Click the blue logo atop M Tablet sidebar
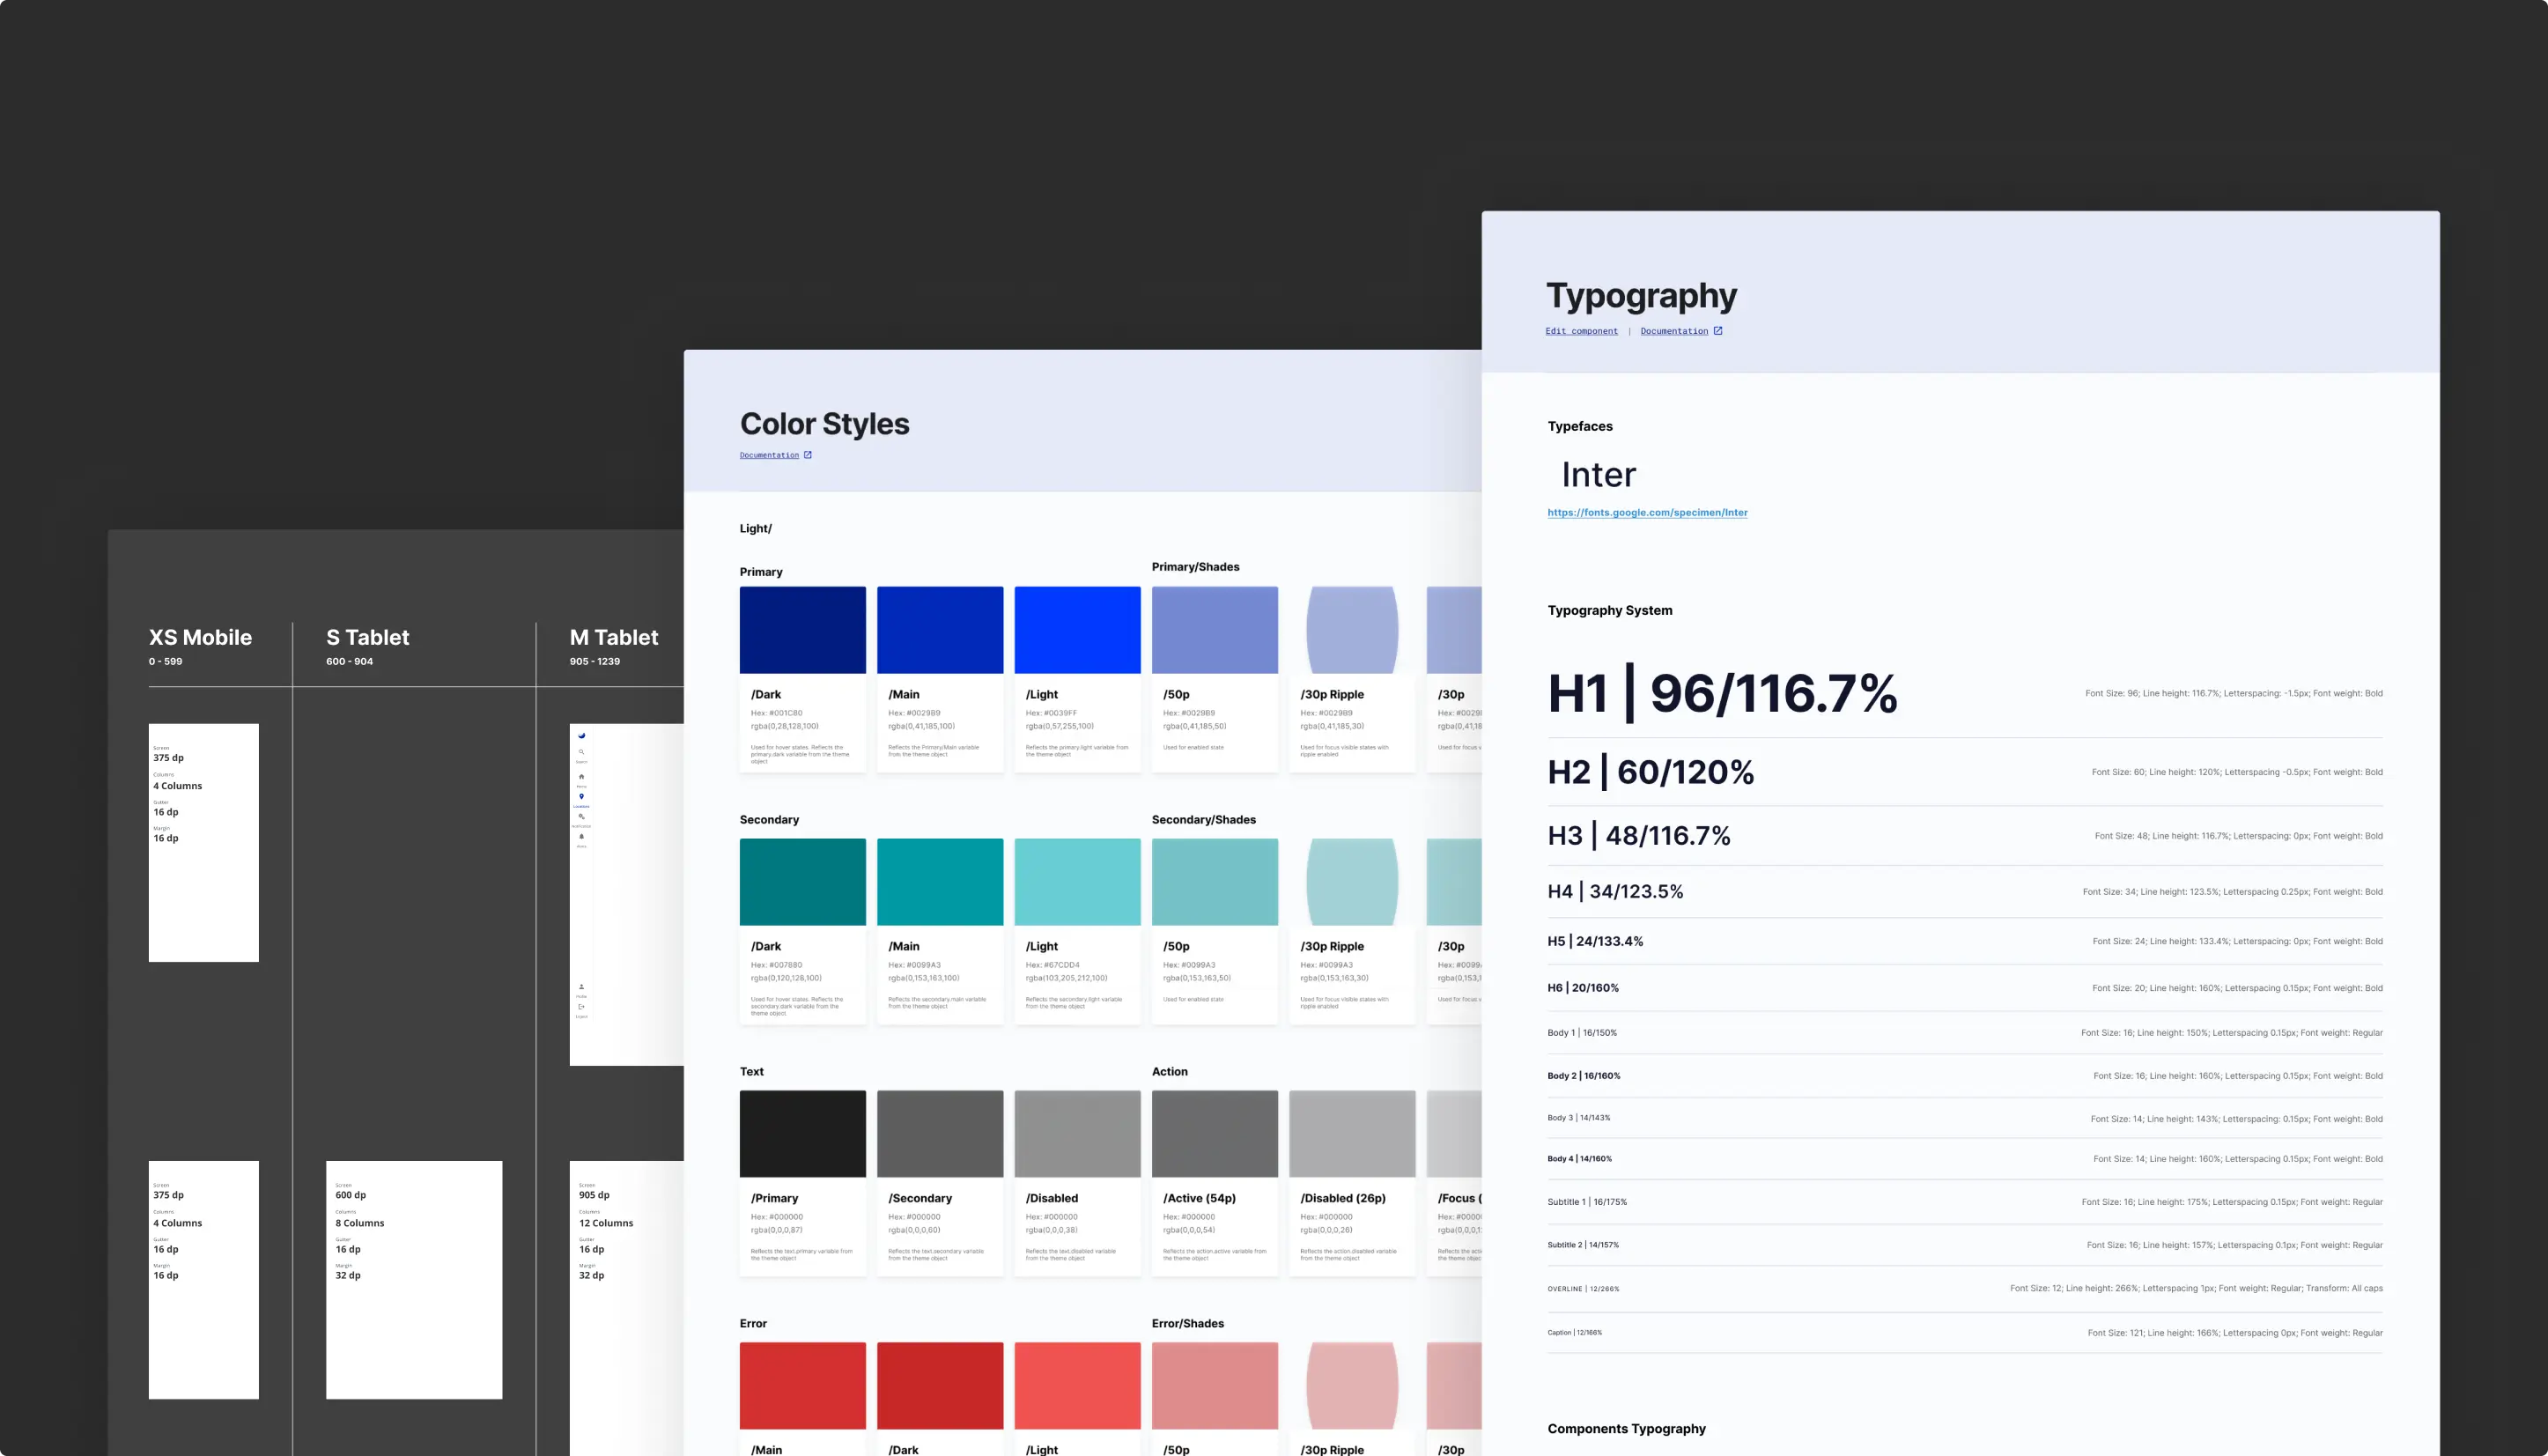2548x1456 pixels. click(x=580, y=735)
